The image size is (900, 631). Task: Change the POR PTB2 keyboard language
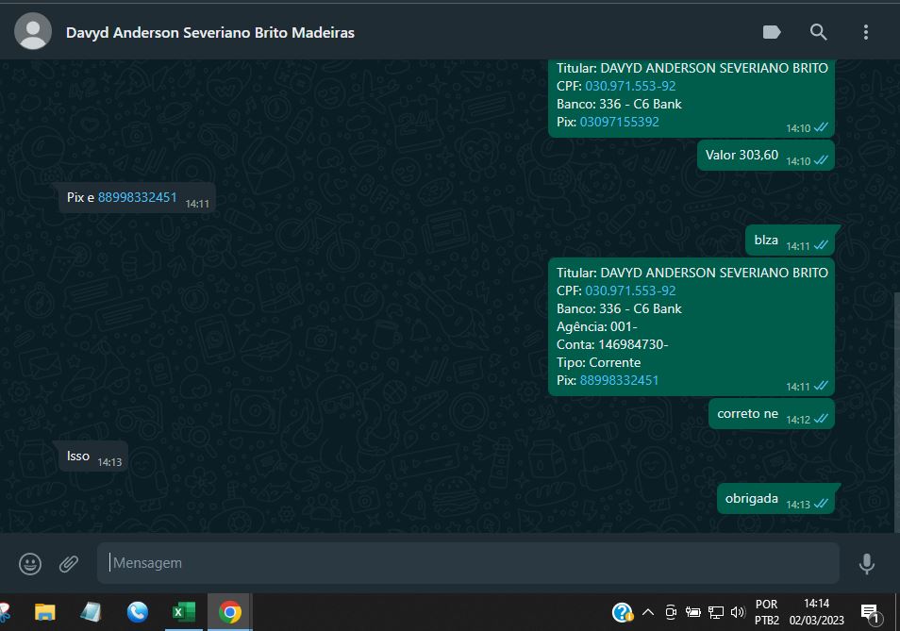click(x=767, y=612)
